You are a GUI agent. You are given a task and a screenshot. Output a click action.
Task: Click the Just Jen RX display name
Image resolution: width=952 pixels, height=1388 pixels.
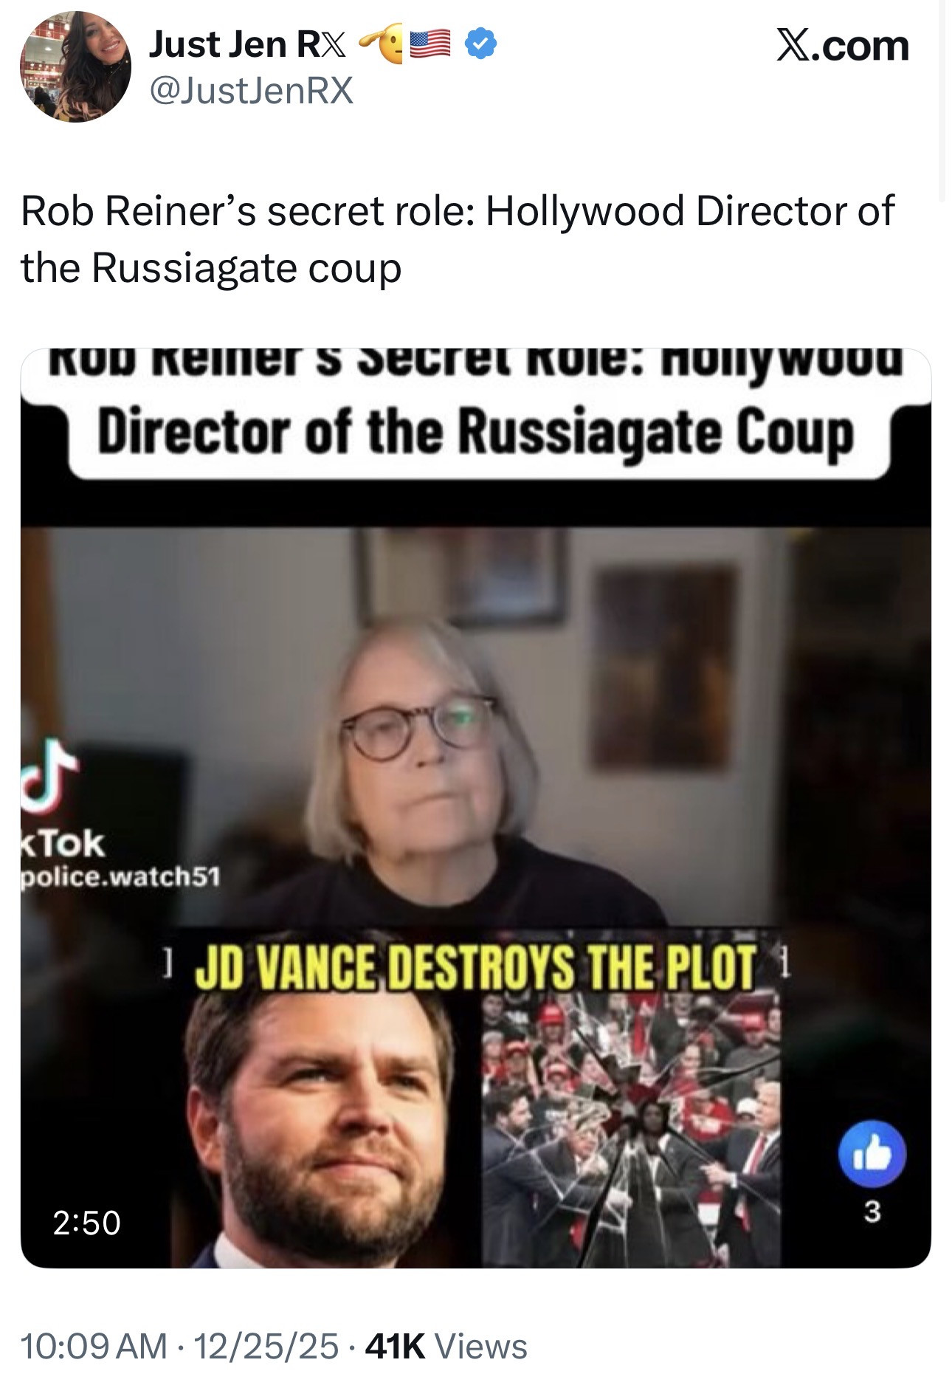[247, 45]
